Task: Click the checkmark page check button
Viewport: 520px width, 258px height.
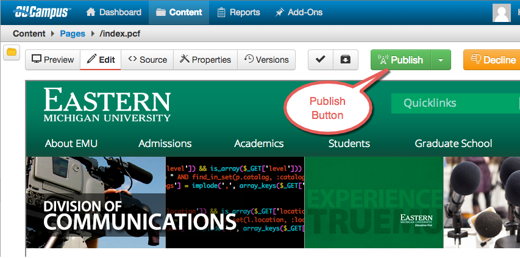Action: [x=321, y=60]
